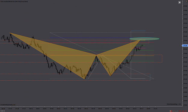Click the 2019 NinjaTrader, LLC copyright text

[8, 105]
